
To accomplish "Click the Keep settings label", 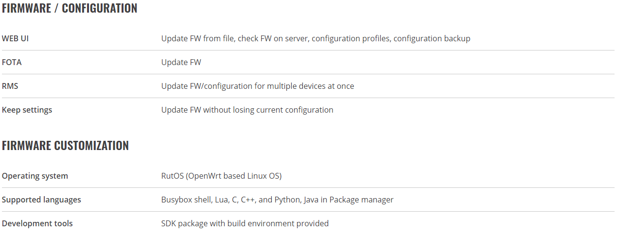I will (27, 110).
